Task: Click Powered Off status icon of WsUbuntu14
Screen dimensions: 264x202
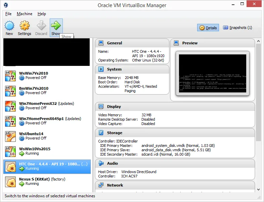Action: pyautogui.click(x=21, y=138)
